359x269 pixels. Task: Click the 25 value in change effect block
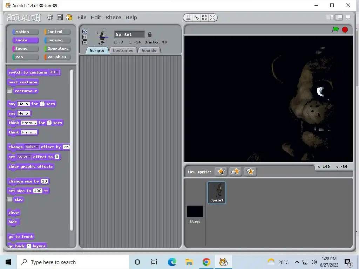[x=66, y=147]
